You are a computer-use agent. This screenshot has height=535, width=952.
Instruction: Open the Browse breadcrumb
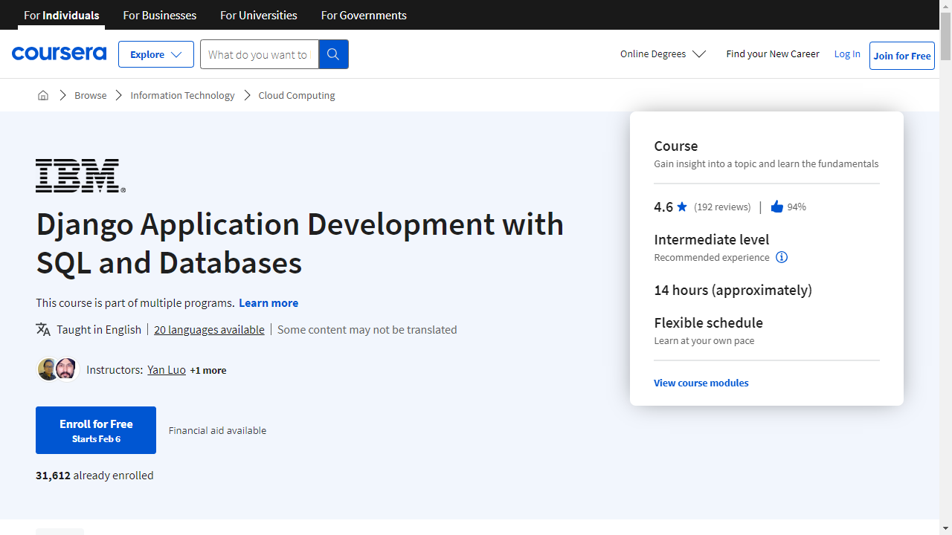click(x=91, y=95)
